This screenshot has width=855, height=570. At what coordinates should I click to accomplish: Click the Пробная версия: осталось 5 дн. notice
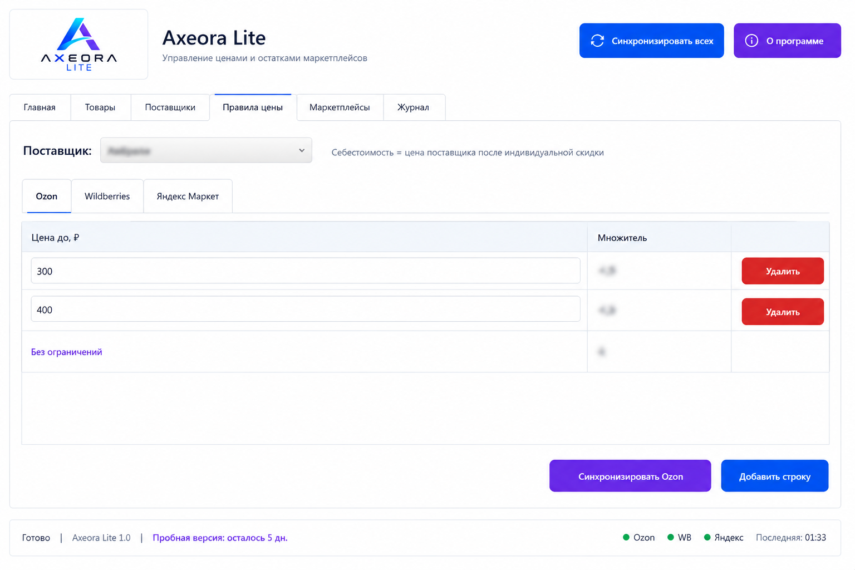220,538
